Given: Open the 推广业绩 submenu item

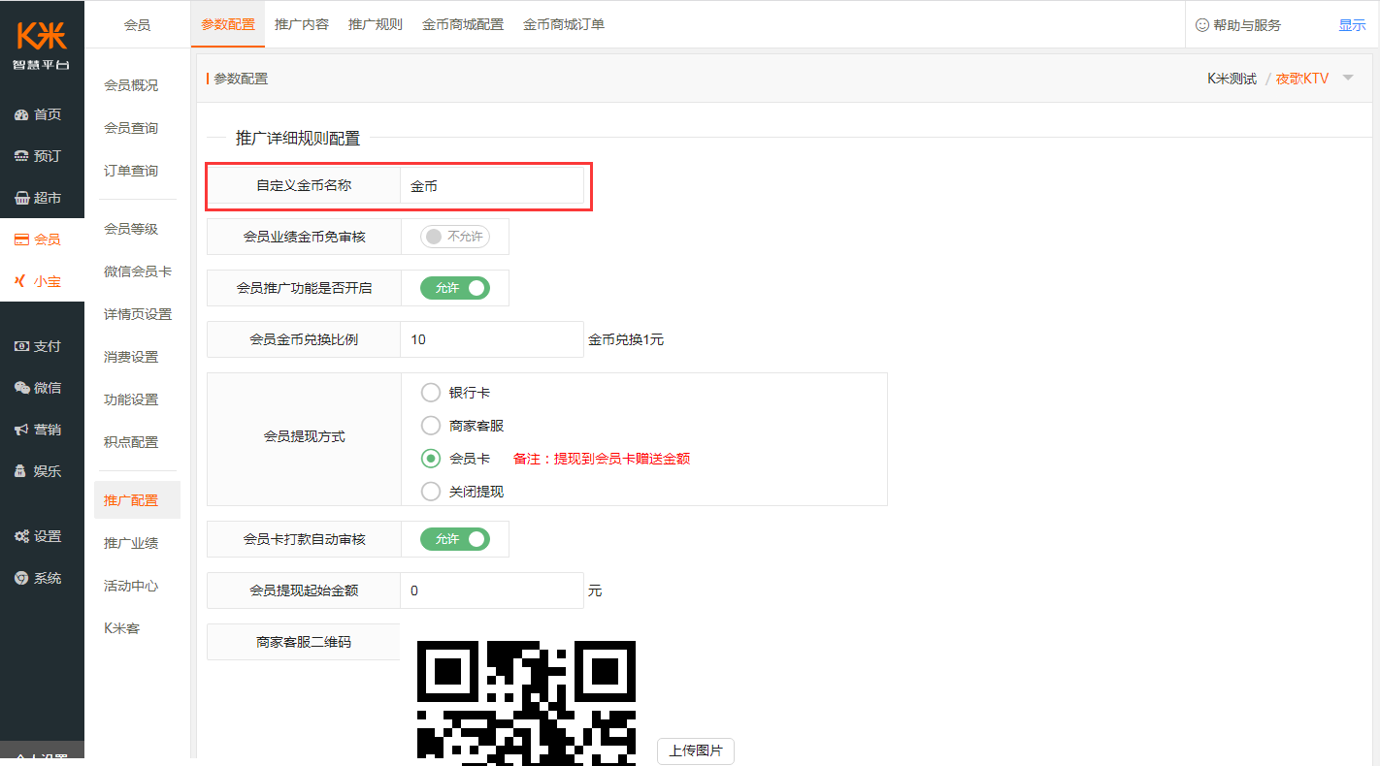Looking at the screenshot, I should point(131,543).
